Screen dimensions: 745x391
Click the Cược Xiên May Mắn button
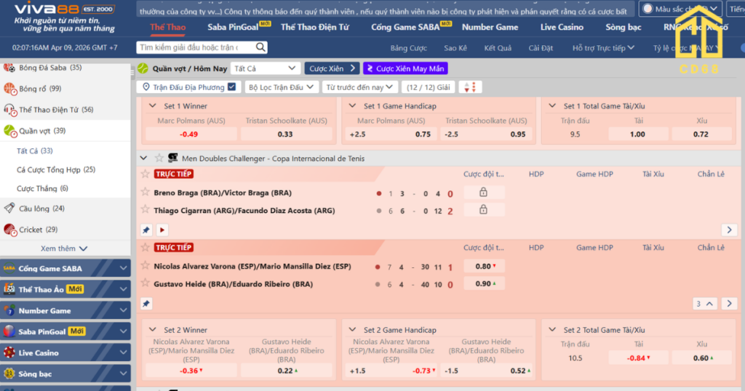point(405,68)
